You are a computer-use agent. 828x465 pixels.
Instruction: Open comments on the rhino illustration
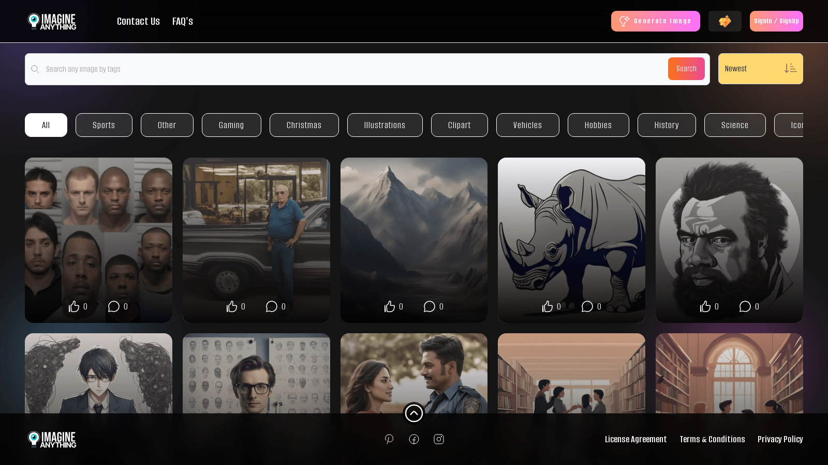coord(587,306)
